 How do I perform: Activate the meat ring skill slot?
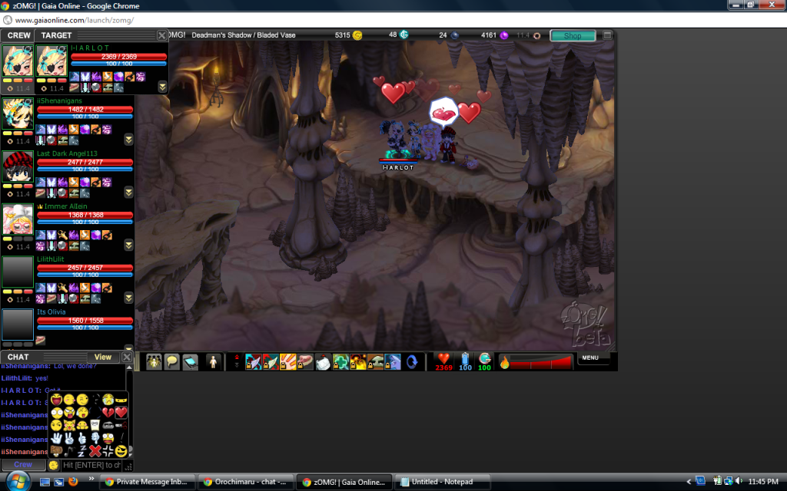point(306,362)
